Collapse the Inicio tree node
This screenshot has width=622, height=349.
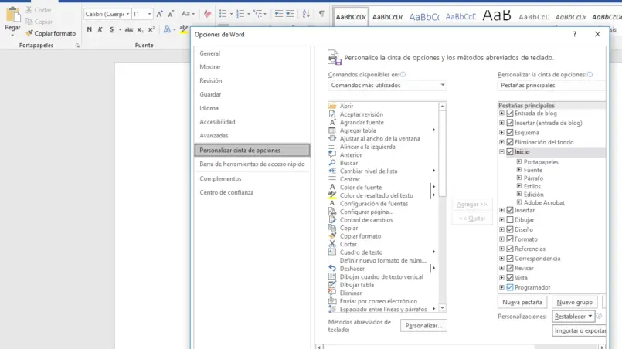pyautogui.click(x=501, y=152)
